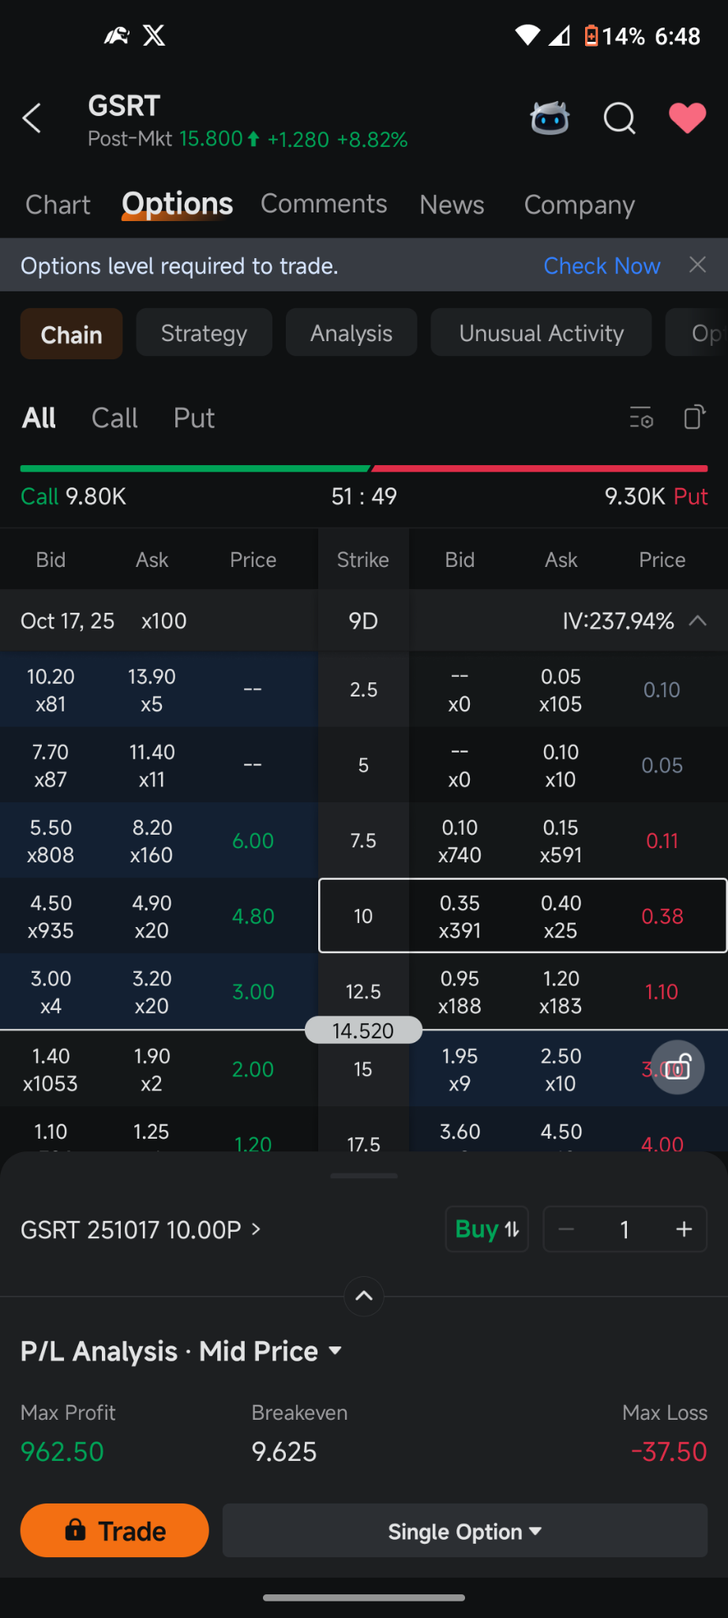Decrease quantity with minus button
The width and height of the screenshot is (728, 1618).
[566, 1229]
